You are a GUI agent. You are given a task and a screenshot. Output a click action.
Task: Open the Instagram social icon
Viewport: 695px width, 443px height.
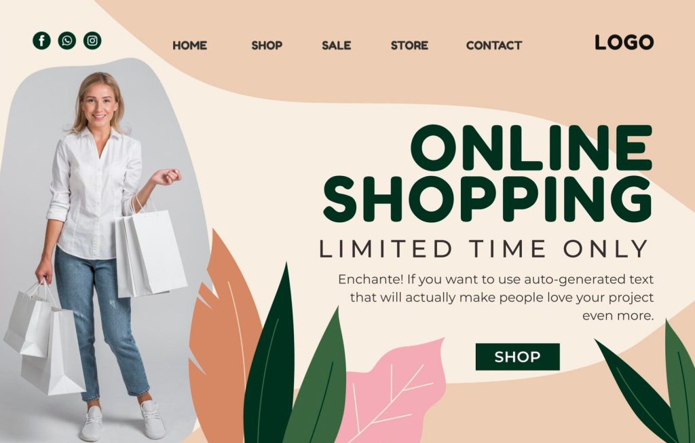point(92,40)
